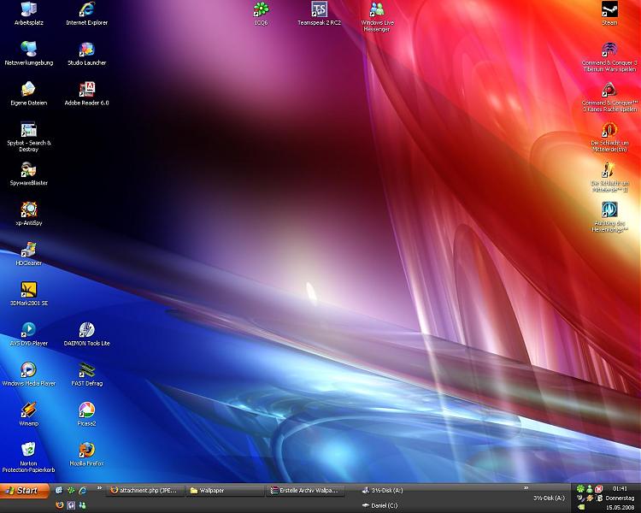Select the Adobe Reader 6.0 icon
This screenshot has width=641, height=513.
pyautogui.click(x=86, y=90)
